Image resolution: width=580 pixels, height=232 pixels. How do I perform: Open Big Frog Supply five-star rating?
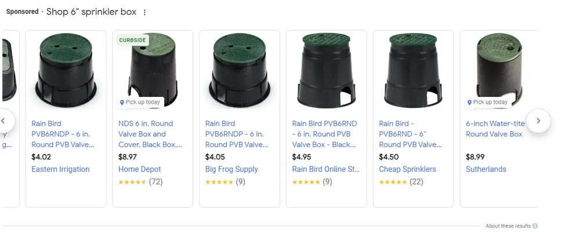(219, 182)
